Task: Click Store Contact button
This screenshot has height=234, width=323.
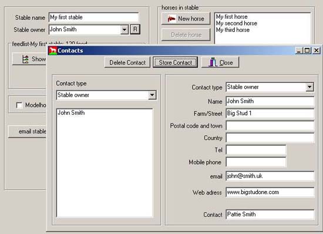Action: pyautogui.click(x=176, y=62)
